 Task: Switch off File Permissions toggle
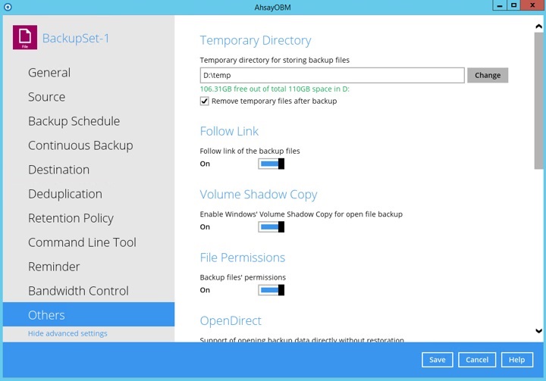(271, 289)
